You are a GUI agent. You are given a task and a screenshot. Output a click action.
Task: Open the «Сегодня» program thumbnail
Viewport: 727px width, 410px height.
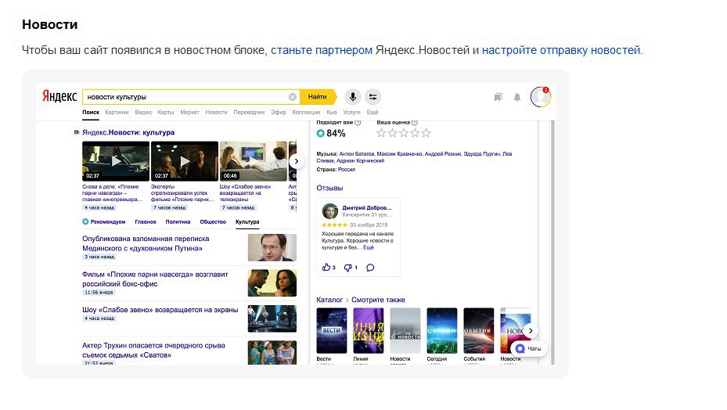pos(442,331)
